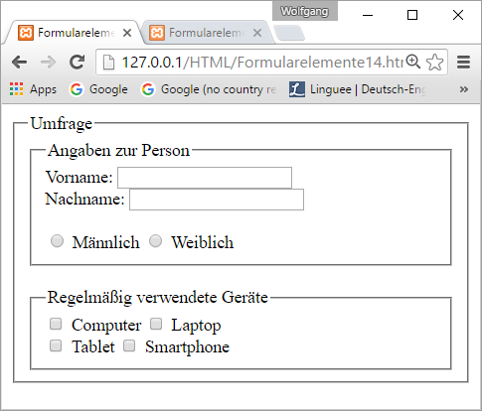Click the 'Männlich' label text
482x411 pixels.
(106, 242)
